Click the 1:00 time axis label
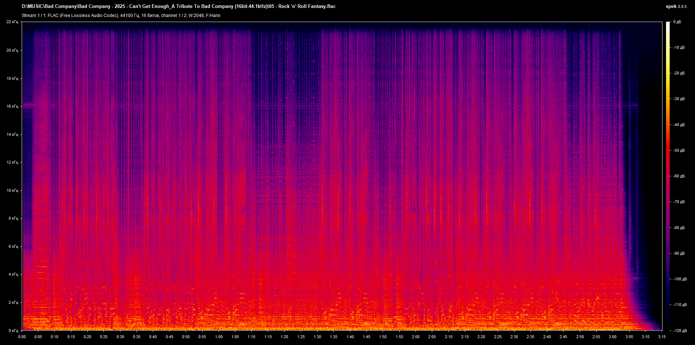This screenshot has height=345, width=695. 219,337
